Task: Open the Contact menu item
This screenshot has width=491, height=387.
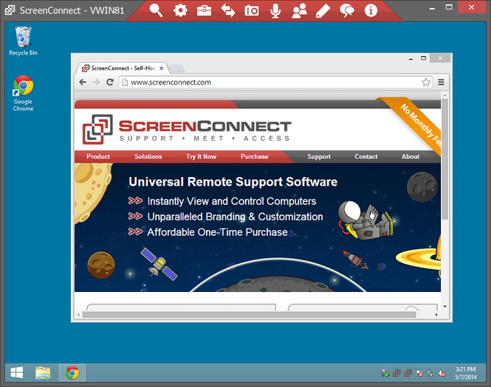Action: point(366,156)
